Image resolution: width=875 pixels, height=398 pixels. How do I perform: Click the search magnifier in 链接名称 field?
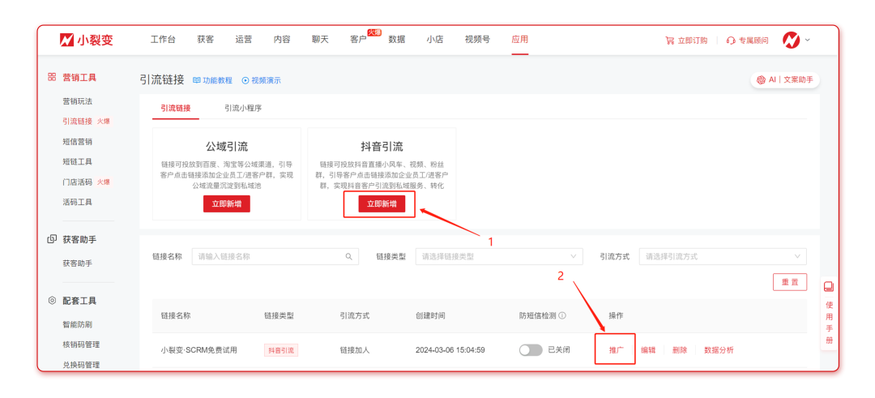(349, 256)
